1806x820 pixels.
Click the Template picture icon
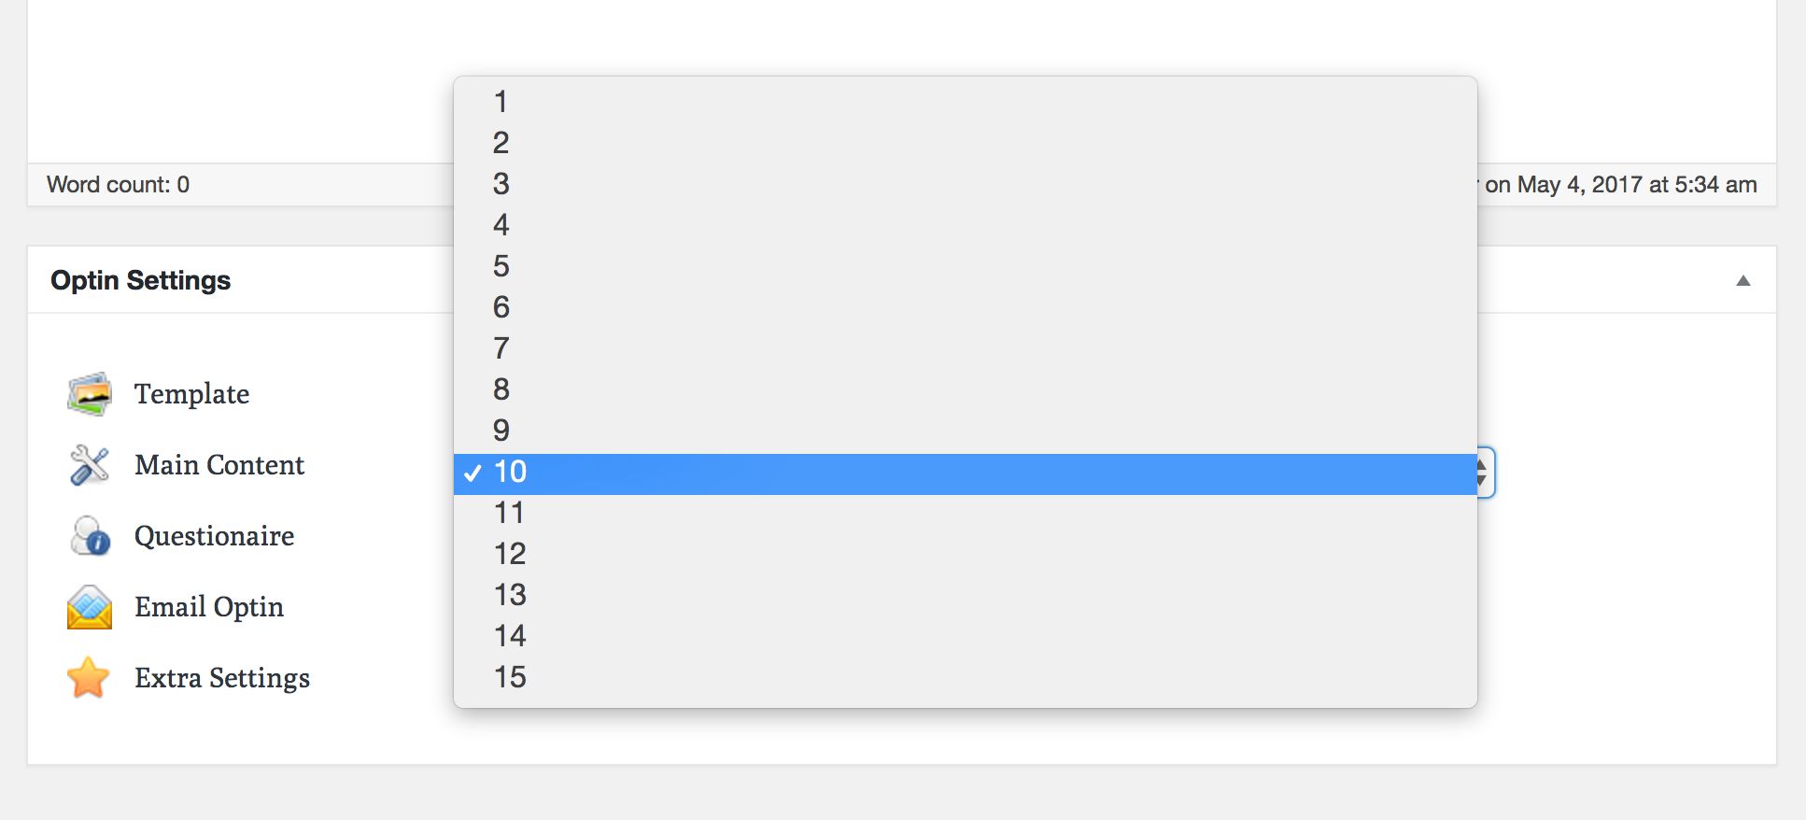tap(90, 394)
